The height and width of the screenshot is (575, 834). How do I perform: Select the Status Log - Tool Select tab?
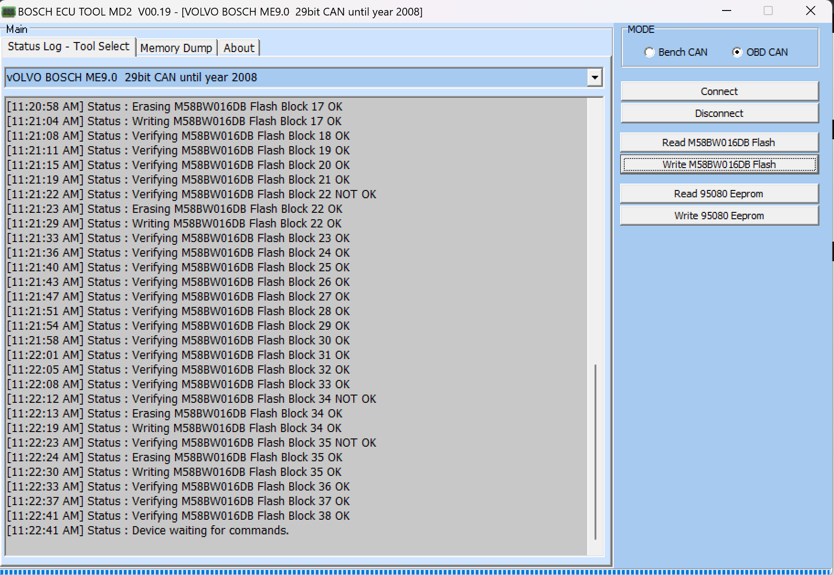point(69,47)
